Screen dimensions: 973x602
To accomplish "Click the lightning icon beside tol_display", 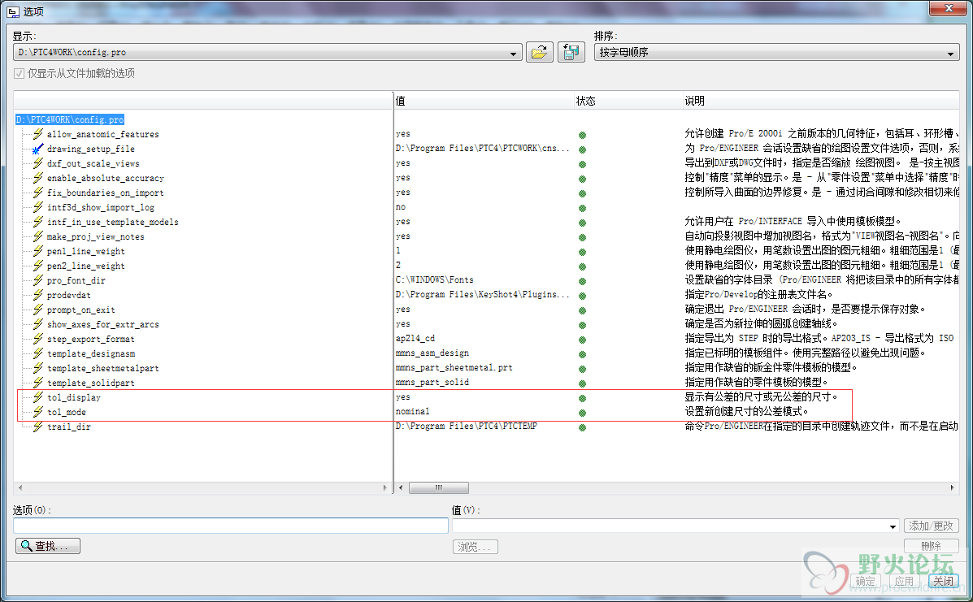I will click(38, 396).
